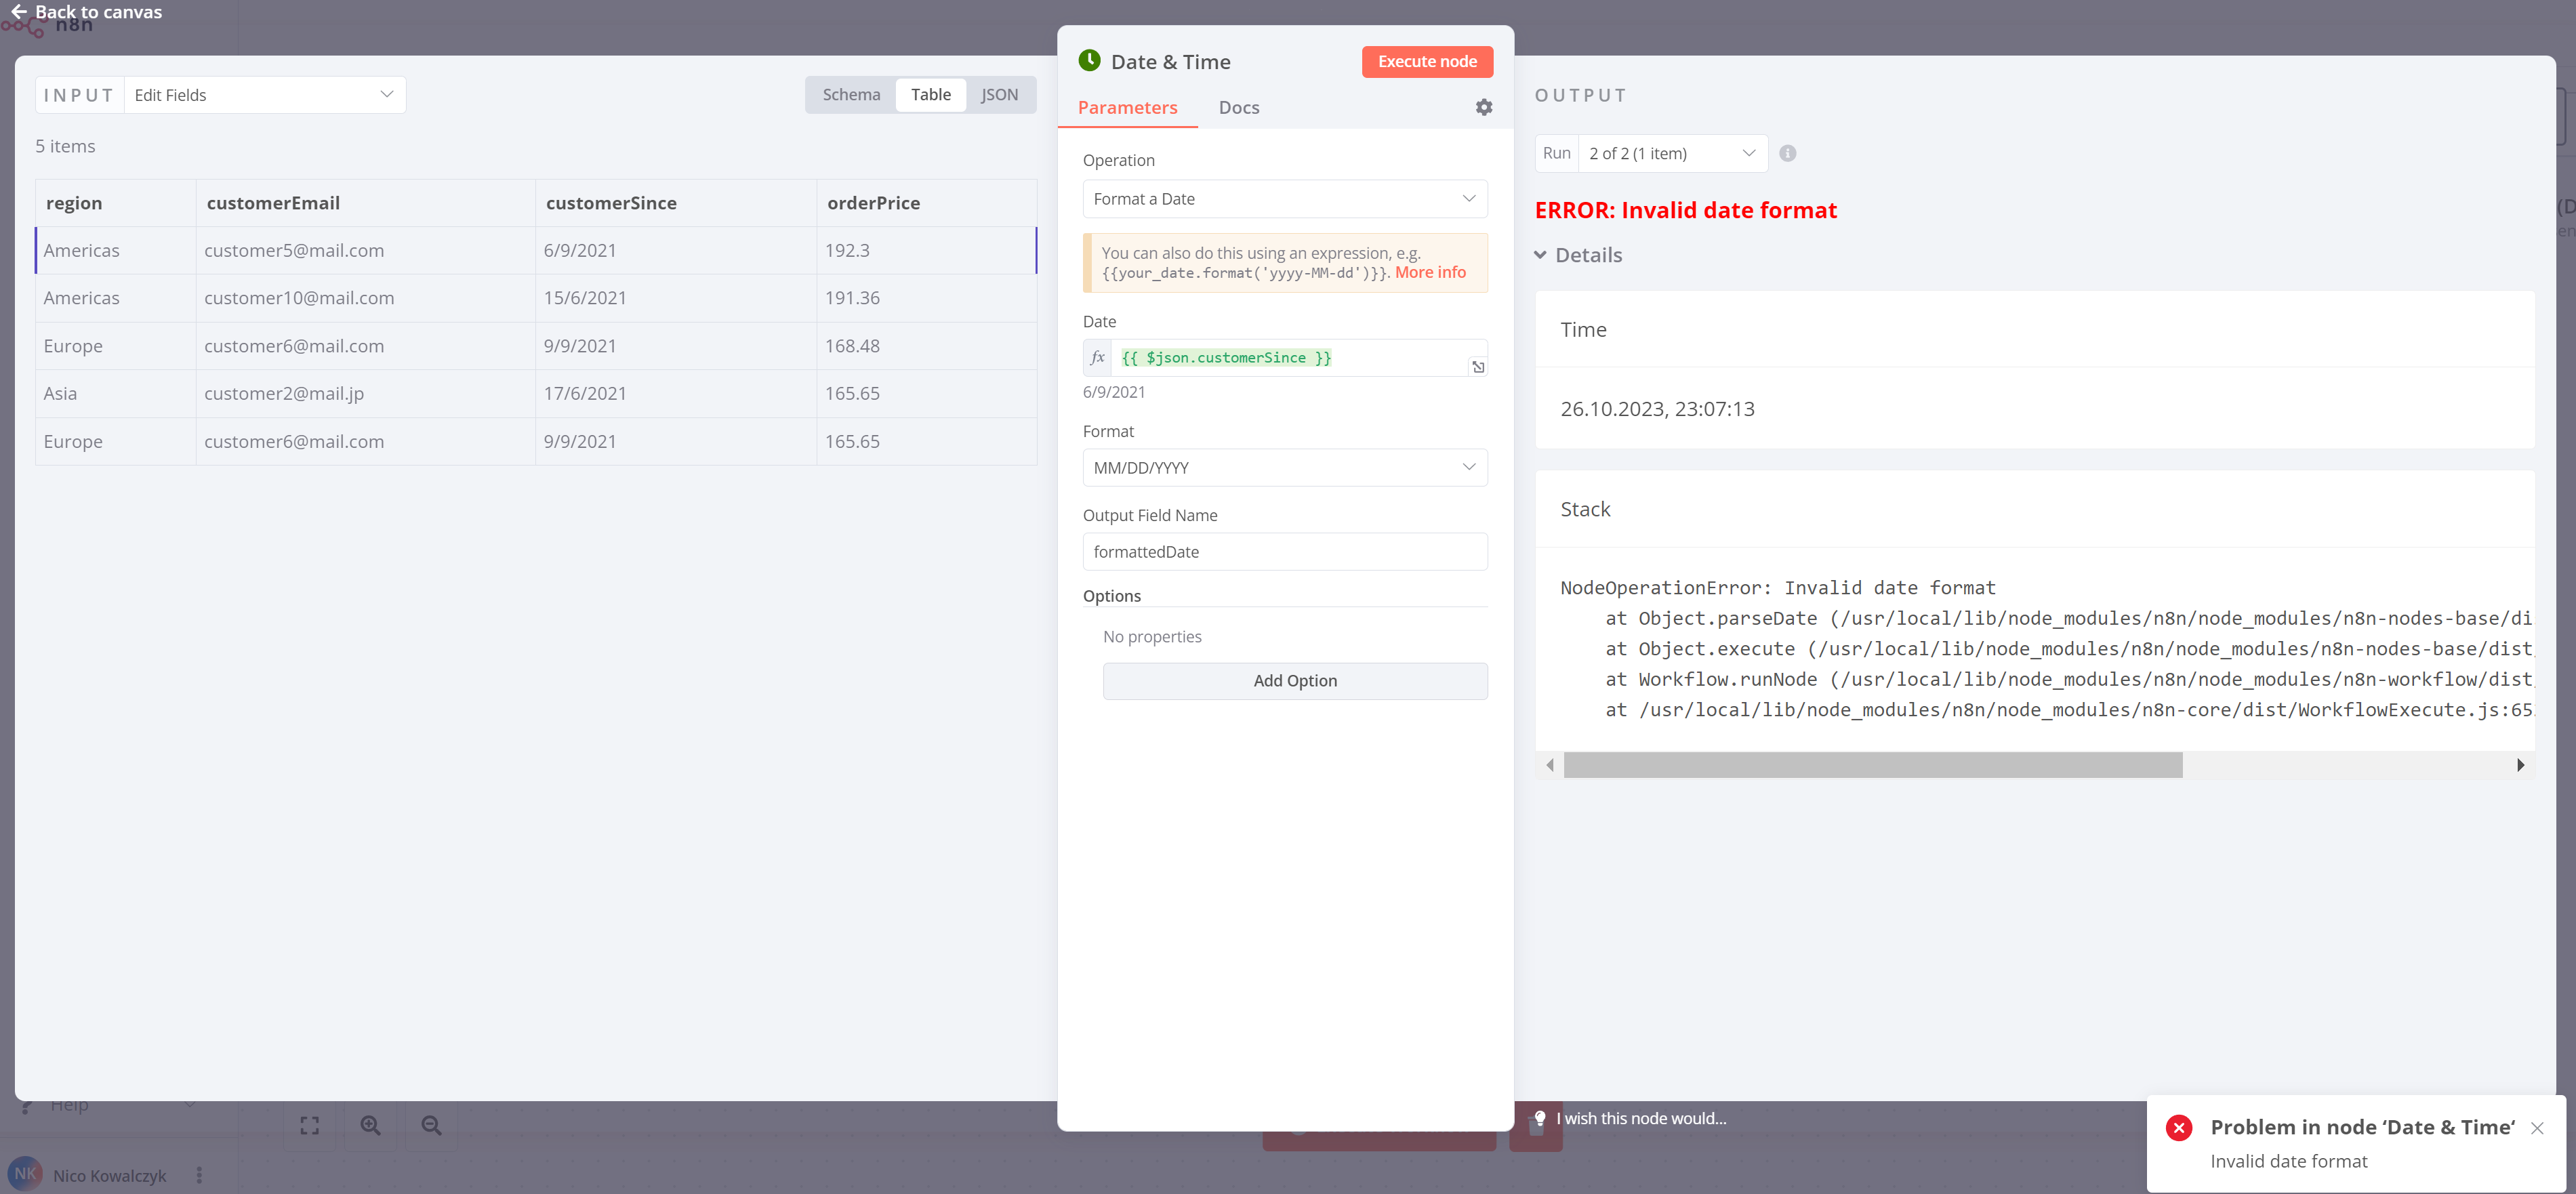
Task: Click the run info icon
Action: (1787, 153)
